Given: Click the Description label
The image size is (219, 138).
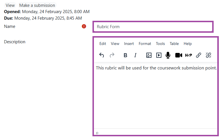Looking at the screenshot, I should [x=15, y=42].
